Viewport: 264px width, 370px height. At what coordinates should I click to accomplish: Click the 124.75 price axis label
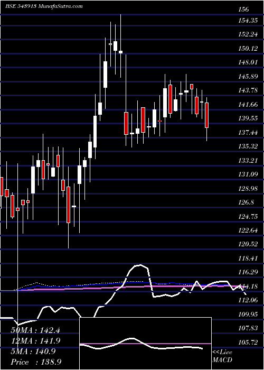pyautogui.click(x=248, y=216)
